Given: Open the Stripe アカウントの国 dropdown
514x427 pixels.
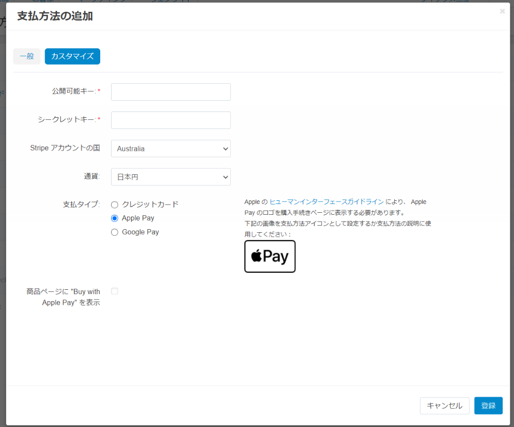Looking at the screenshot, I should pyautogui.click(x=171, y=148).
